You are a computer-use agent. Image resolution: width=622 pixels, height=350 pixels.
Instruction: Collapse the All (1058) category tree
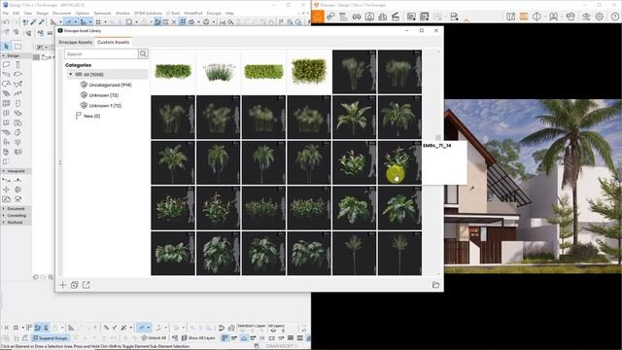click(71, 74)
